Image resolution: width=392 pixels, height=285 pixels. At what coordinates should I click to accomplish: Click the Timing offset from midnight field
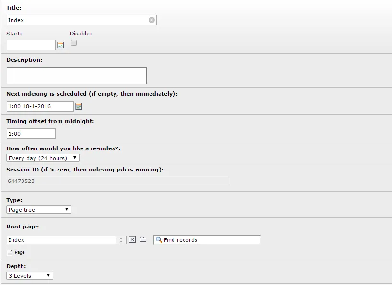[x=31, y=134]
